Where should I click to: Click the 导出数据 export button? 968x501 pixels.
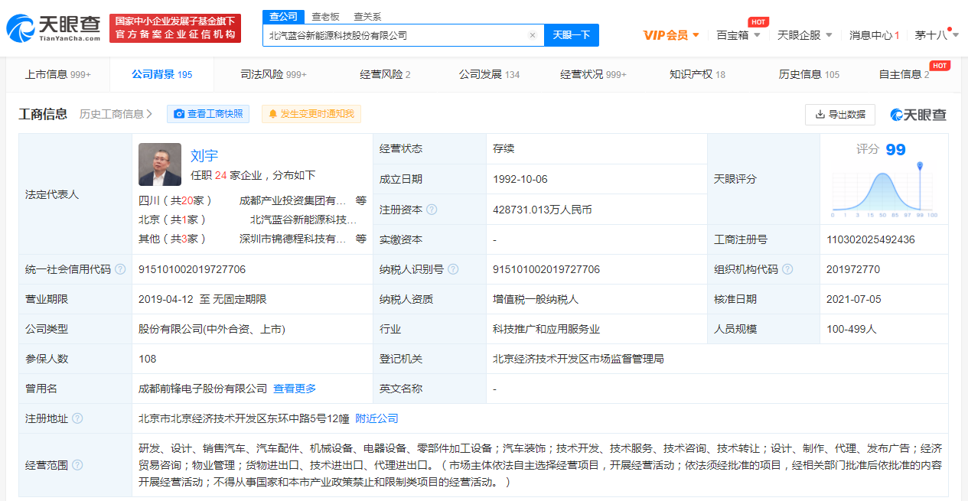click(839, 114)
